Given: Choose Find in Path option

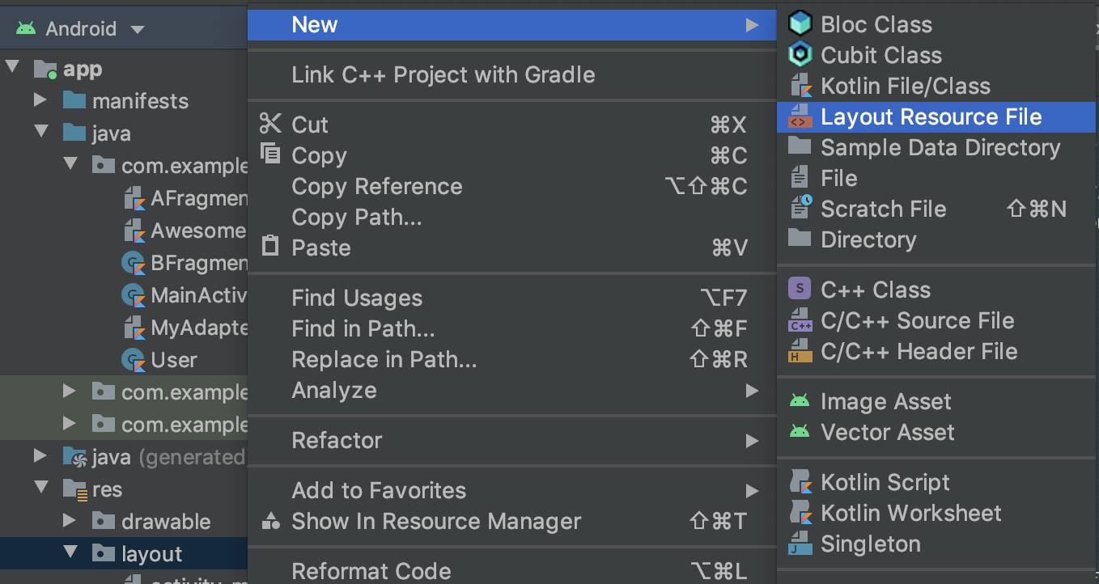Looking at the screenshot, I should [363, 329].
